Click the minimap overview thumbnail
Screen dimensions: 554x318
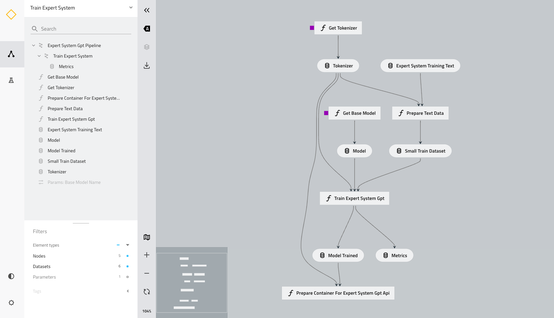tap(192, 282)
